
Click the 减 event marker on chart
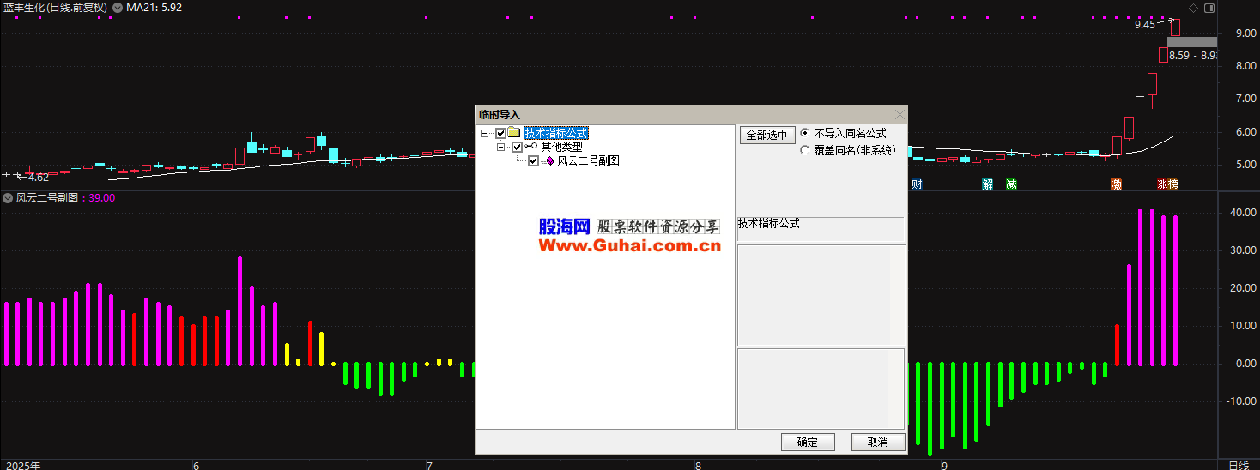[1011, 184]
